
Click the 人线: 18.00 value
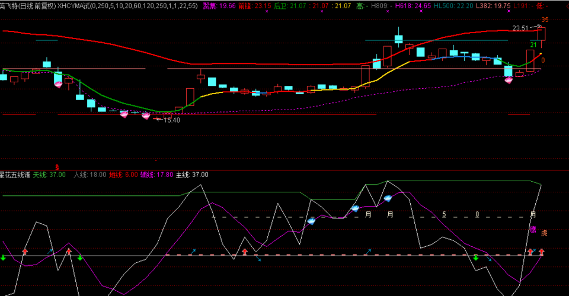90,175
